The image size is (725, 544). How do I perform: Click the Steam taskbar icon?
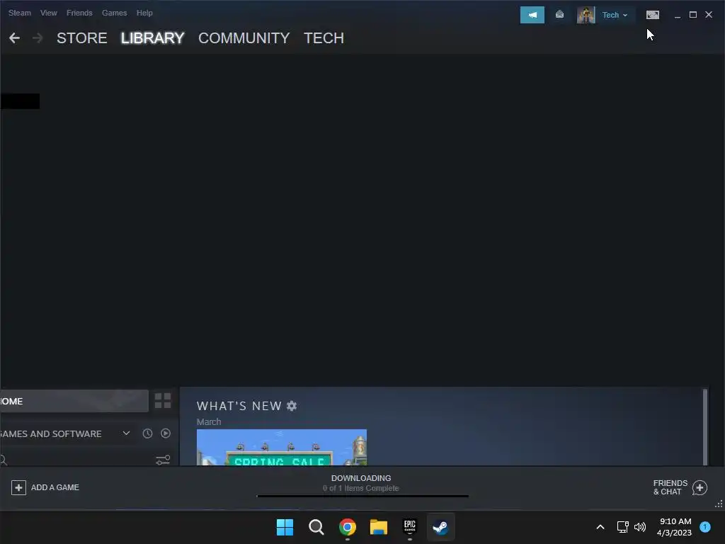pos(440,527)
